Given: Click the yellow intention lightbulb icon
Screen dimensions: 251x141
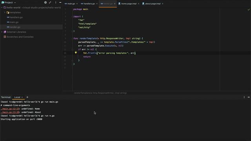Looking at the screenshot, I should 76,52.
